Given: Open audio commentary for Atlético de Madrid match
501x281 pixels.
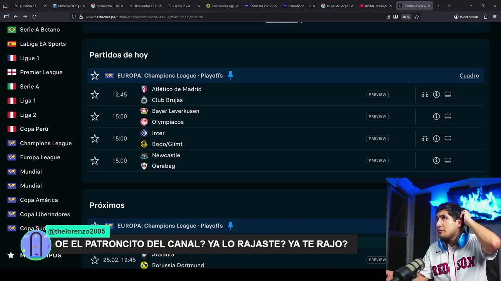Looking at the screenshot, I should (x=425, y=94).
